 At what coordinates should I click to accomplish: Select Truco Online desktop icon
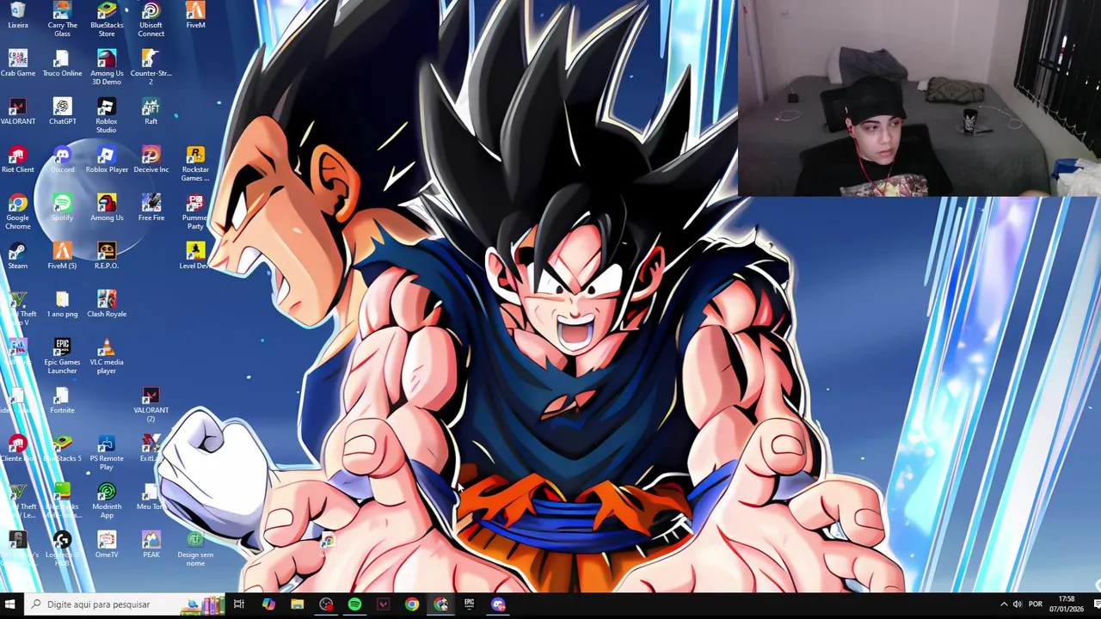62,64
